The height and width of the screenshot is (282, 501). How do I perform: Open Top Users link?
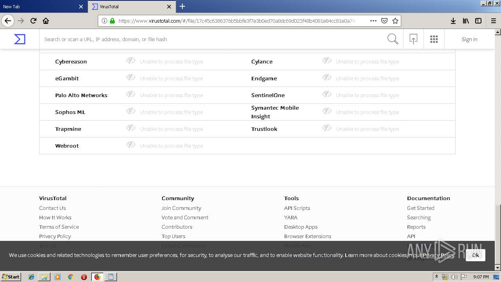click(x=173, y=236)
